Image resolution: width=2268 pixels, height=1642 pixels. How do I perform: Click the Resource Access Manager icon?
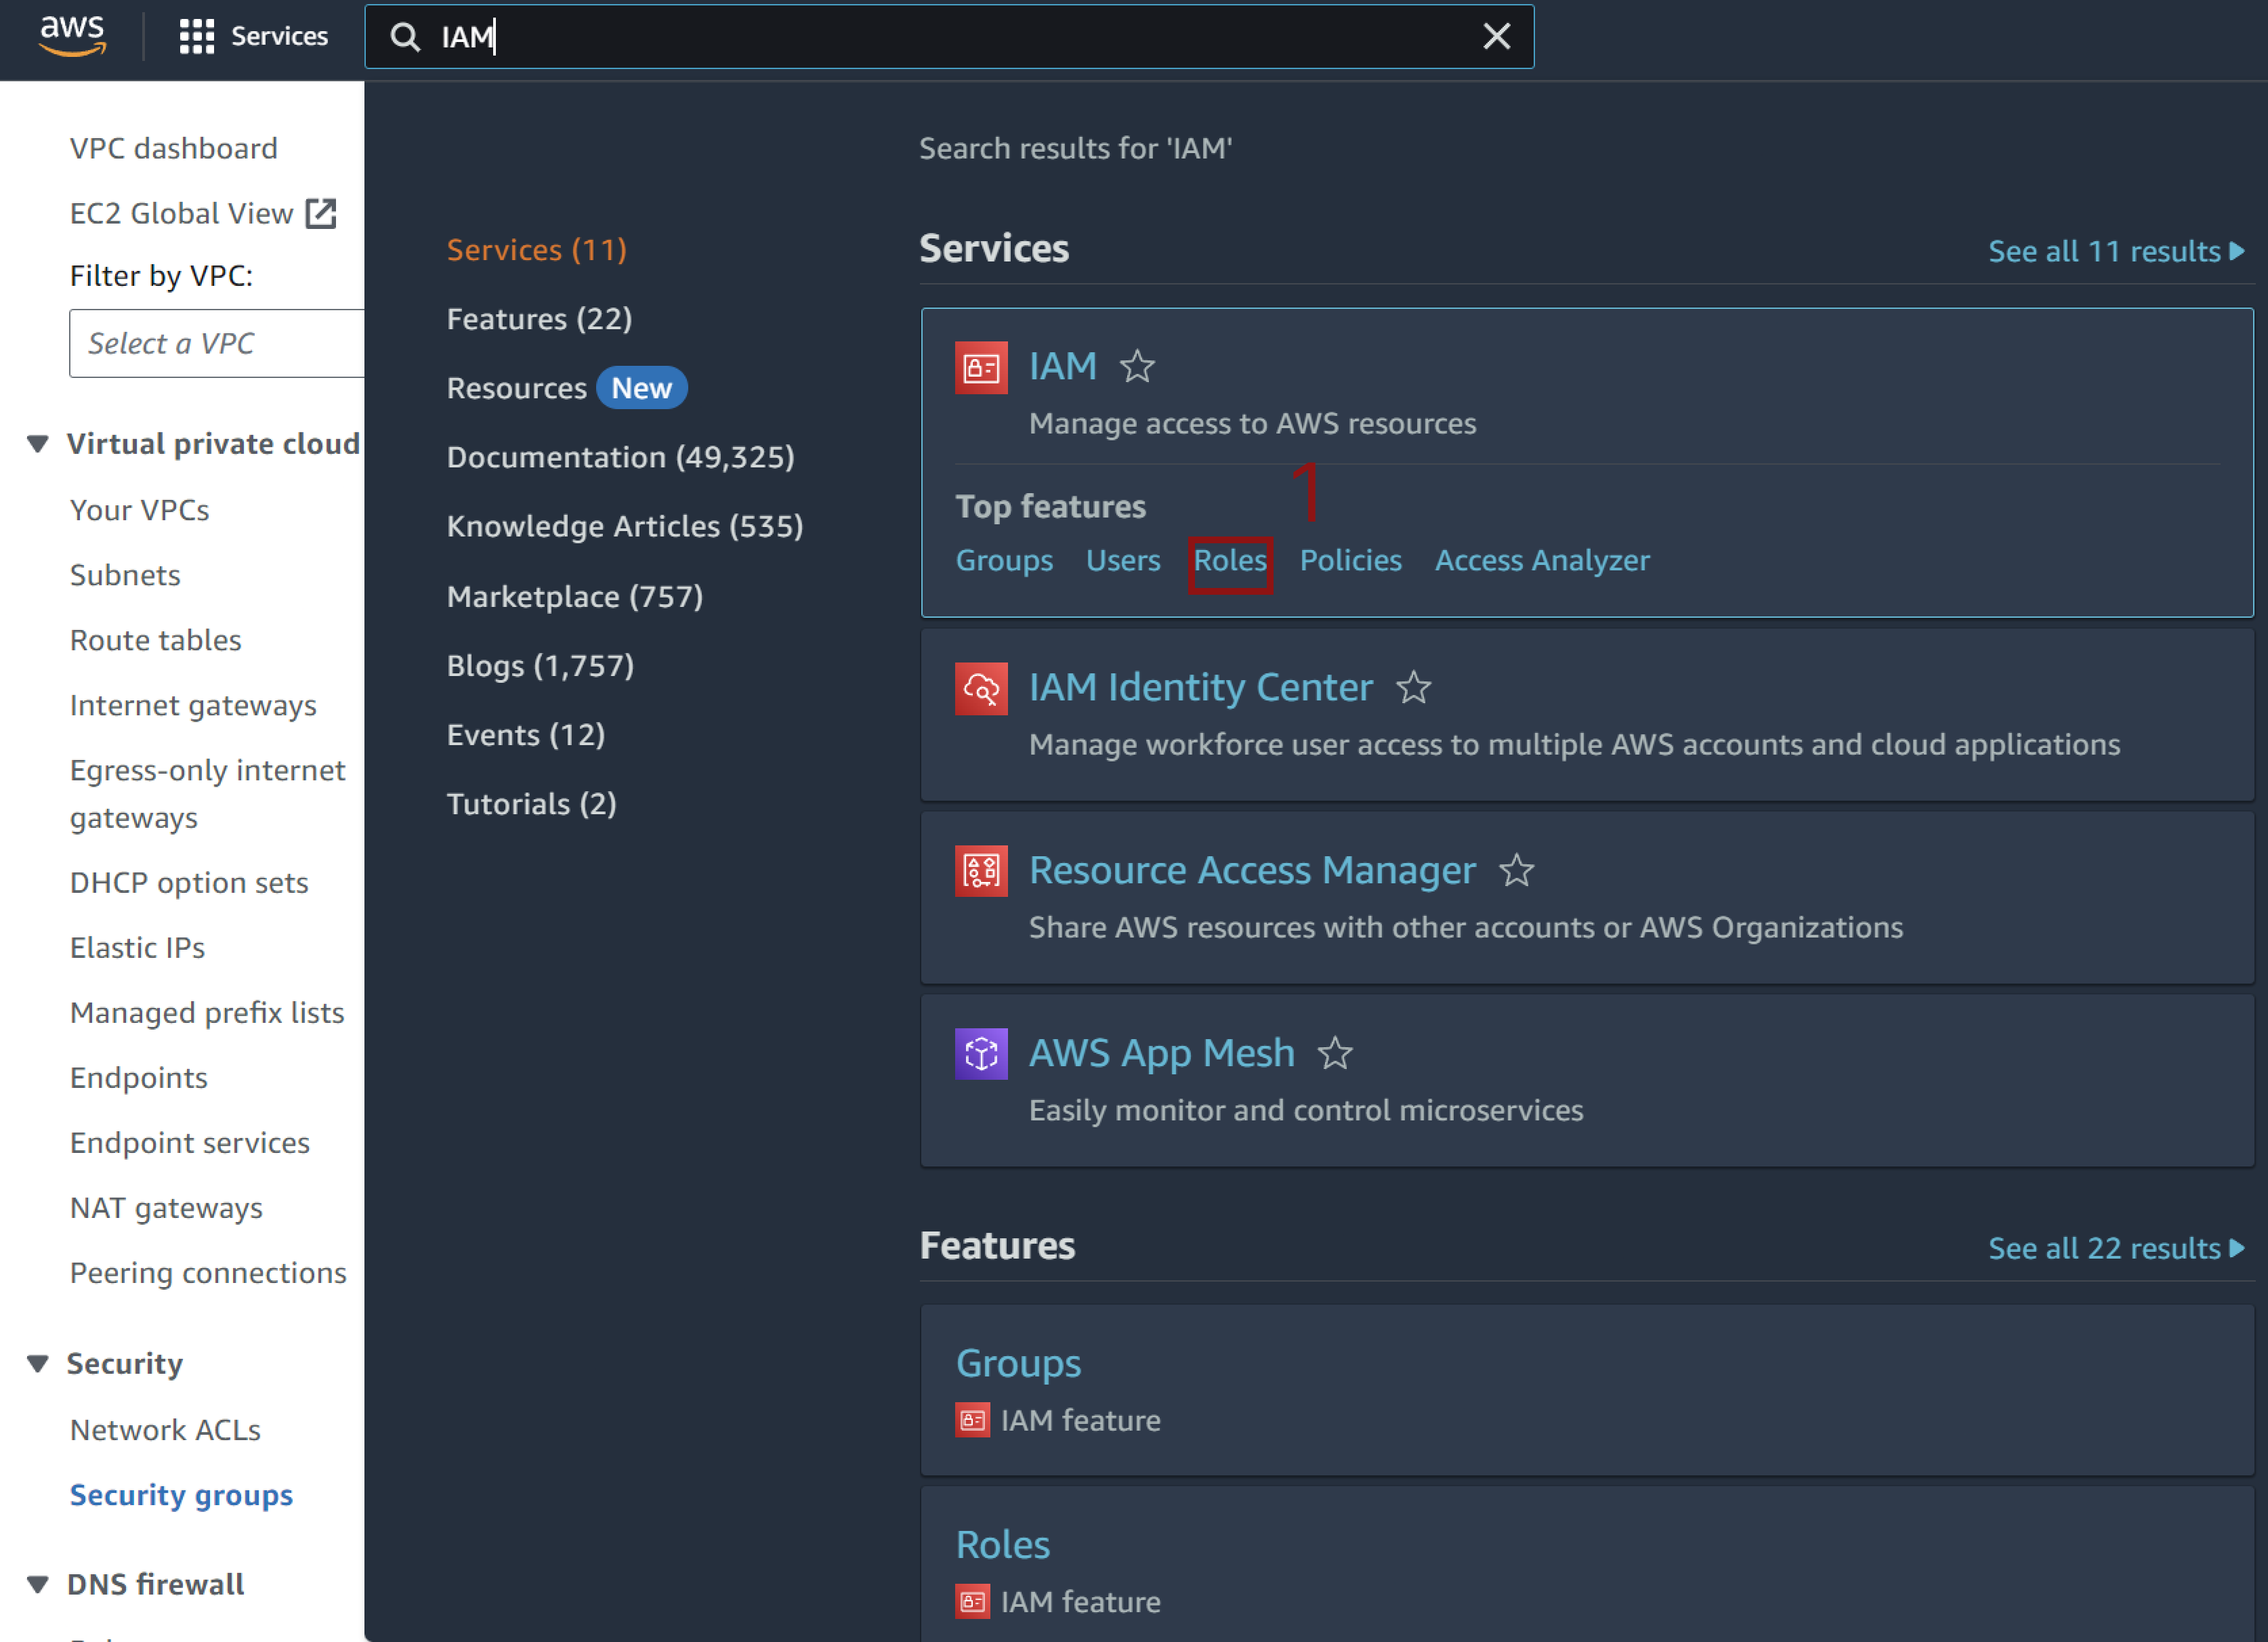[981, 871]
